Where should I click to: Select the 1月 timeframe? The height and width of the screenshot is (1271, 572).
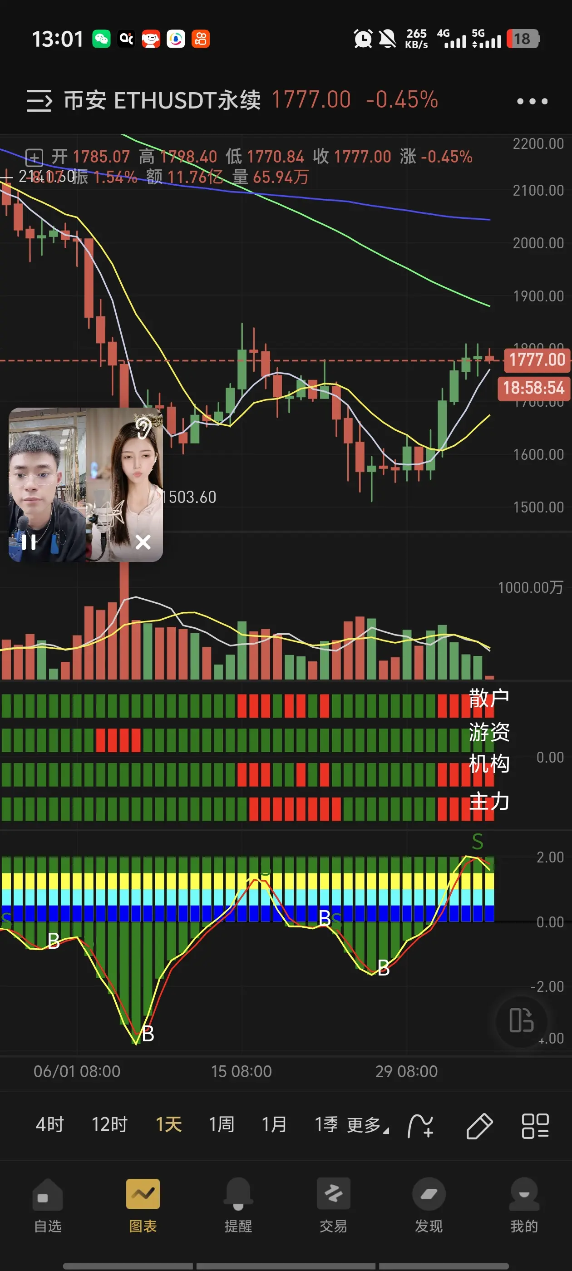274,1125
